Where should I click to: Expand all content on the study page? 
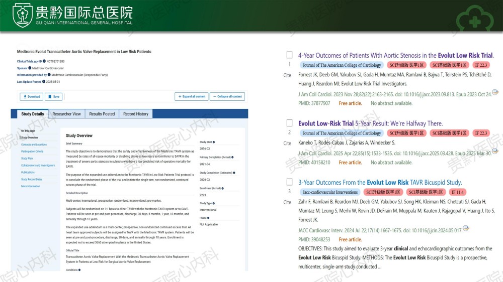click(191, 96)
